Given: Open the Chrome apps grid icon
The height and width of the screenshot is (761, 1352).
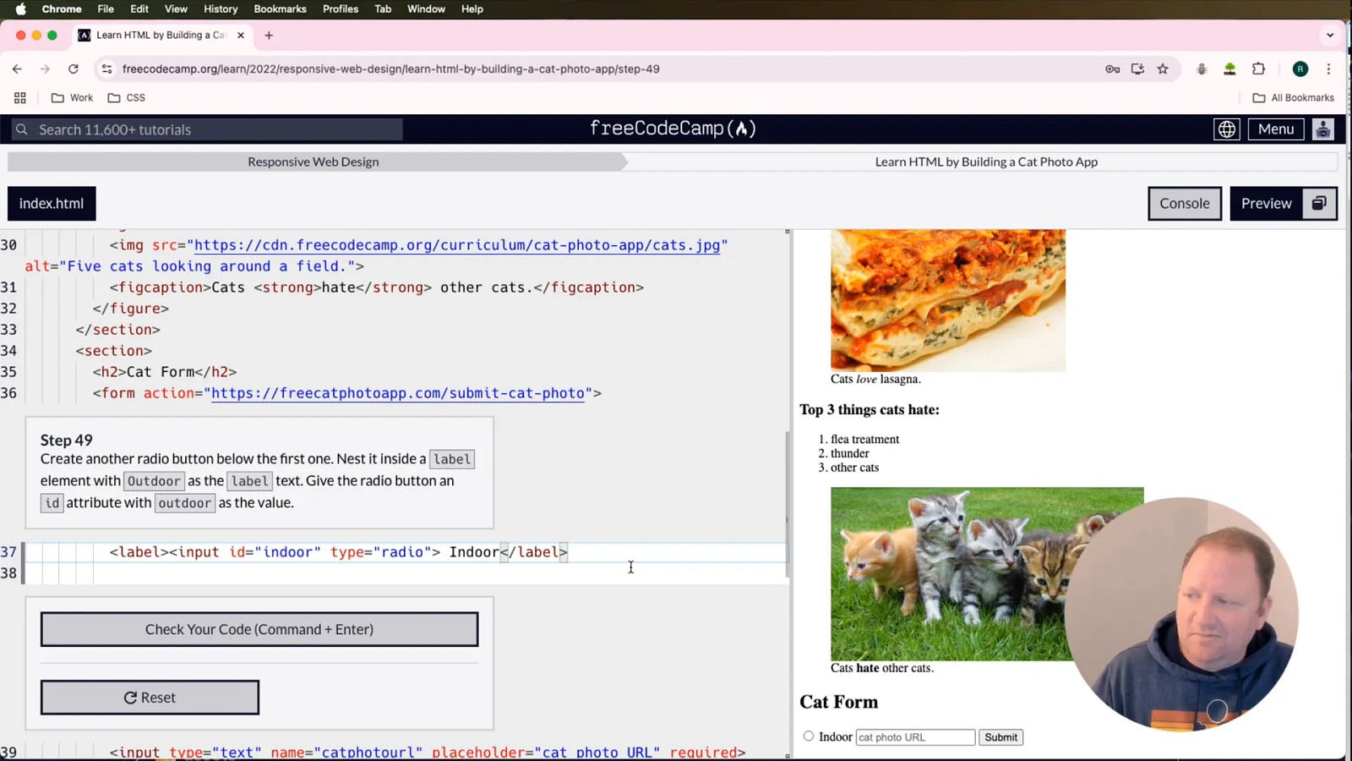Looking at the screenshot, I should [x=20, y=98].
